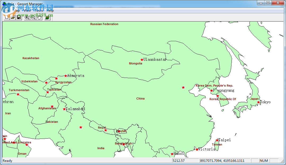
Task: Click the star marker near Islamabad
Action: [x=64, y=109]
